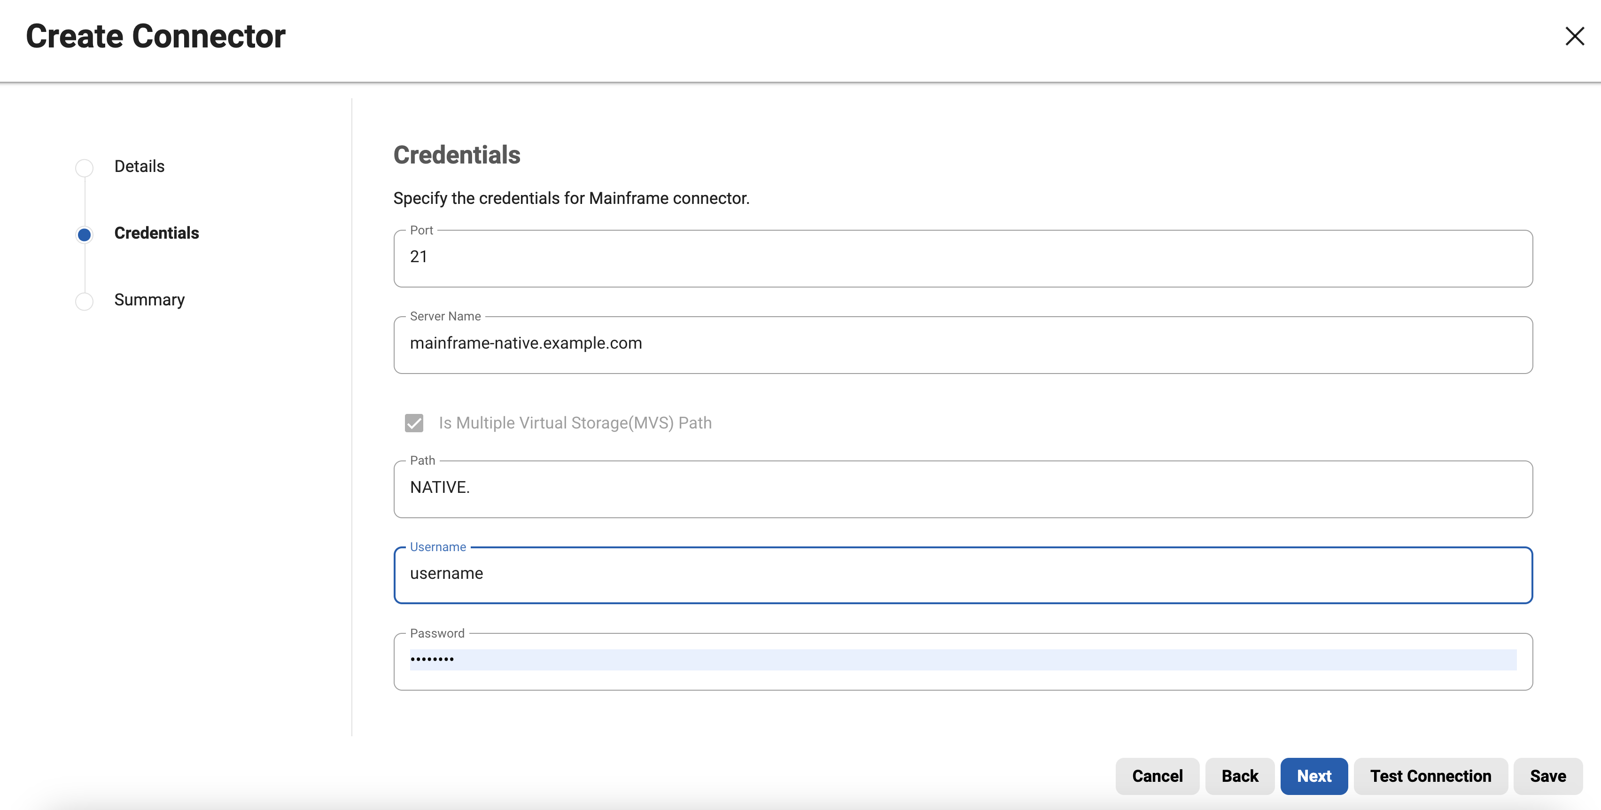Save the connector
This screenshot has height=810, width=1601.
[1547, 776]
